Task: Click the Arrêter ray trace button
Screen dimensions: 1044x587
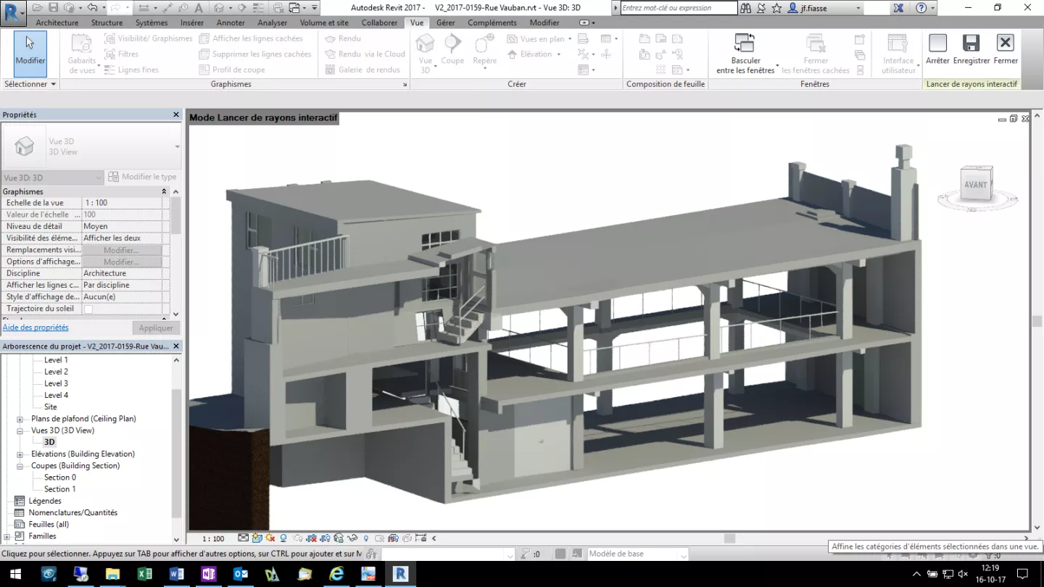Action: (x=937, y=49)
